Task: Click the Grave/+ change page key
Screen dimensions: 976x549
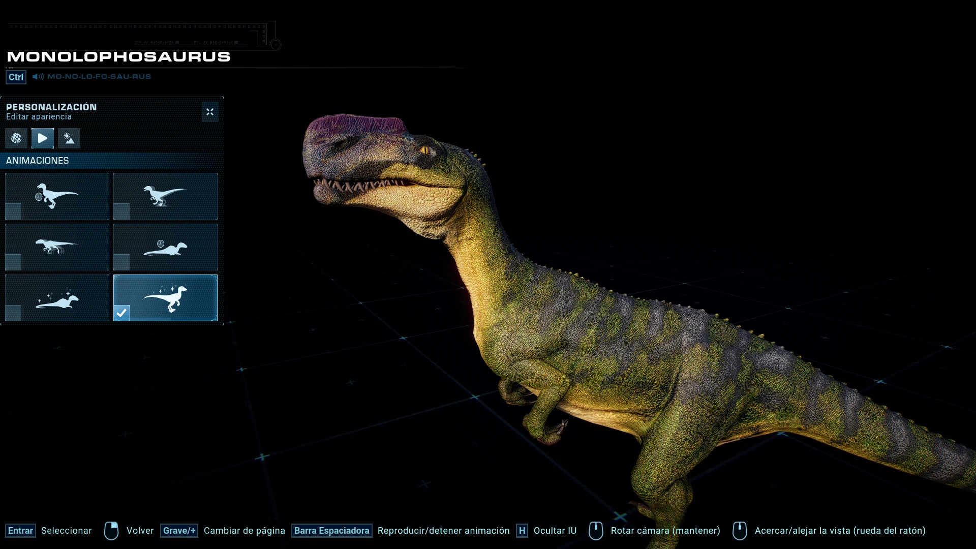Action: 179,531
